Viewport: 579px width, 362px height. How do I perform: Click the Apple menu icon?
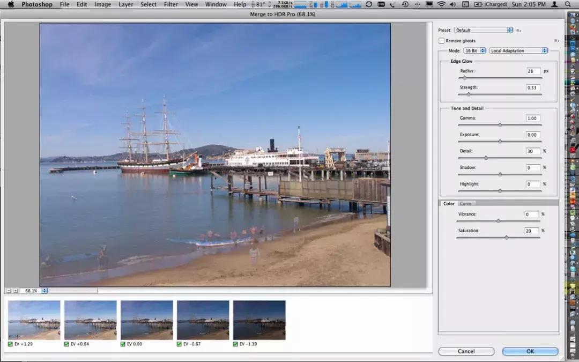tap(10, 4)
